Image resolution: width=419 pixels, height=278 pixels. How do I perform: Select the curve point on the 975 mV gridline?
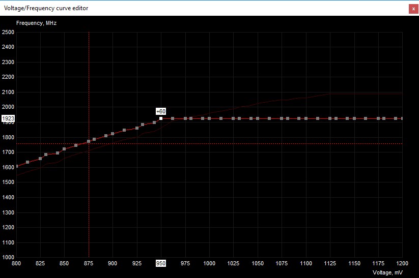(185, 118)
